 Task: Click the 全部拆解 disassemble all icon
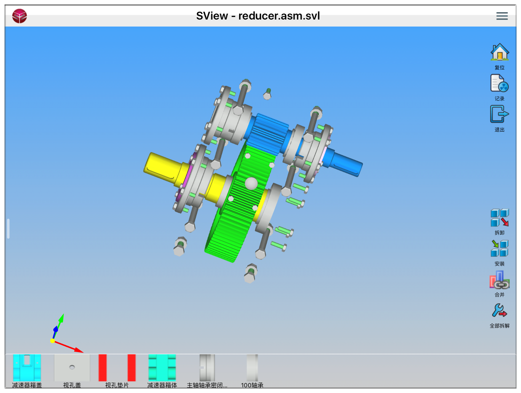coord(499,311)
